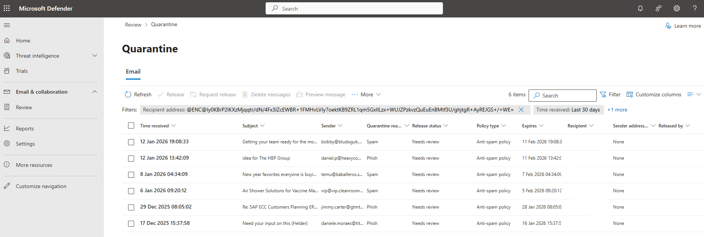Click the +1 more filters link

[x=617, y=110]
